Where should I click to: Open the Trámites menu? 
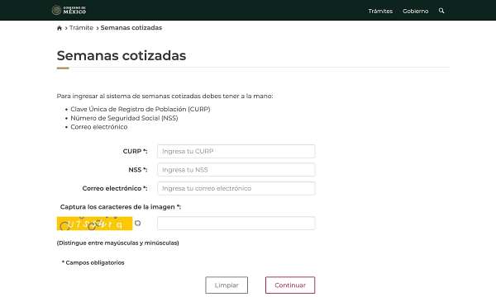380,11
